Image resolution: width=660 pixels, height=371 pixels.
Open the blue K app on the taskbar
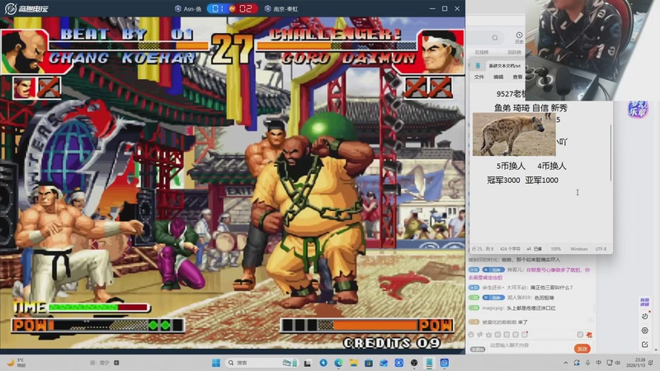click(398, 363)
